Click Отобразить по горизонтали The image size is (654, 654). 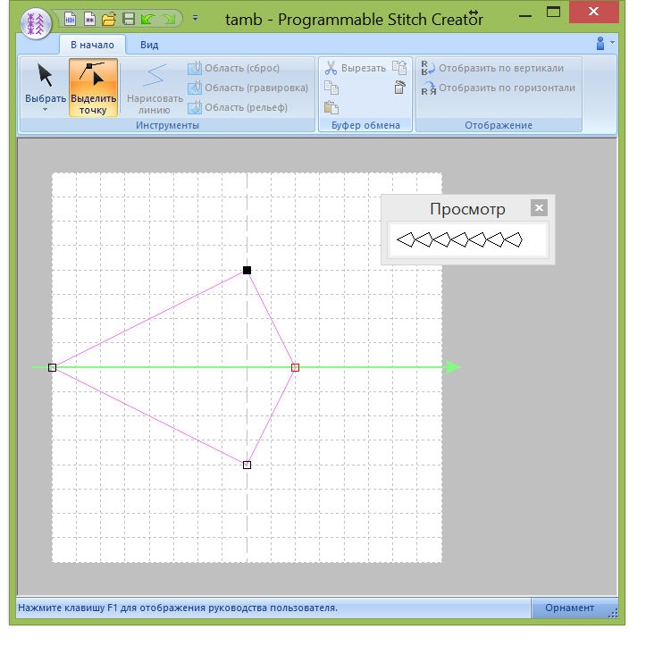coord(498,88)
